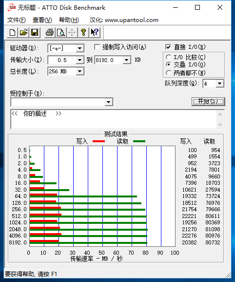The height and width of the screenshot is (282, 235).
Task: Minimize the ATTO Disk Benchmark window
Action: click(176, 7)
